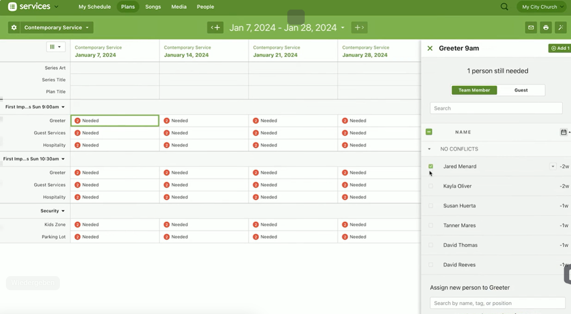This screenshot has height=314, width=571.
Task: Open the service type settings gear
Action: [14, 27]
